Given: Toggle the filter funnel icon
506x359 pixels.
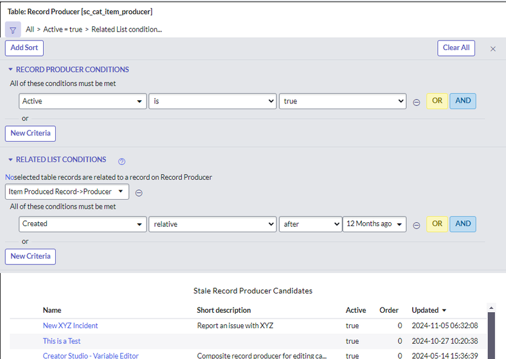Looking at the screenshot, I should point(13,30).
